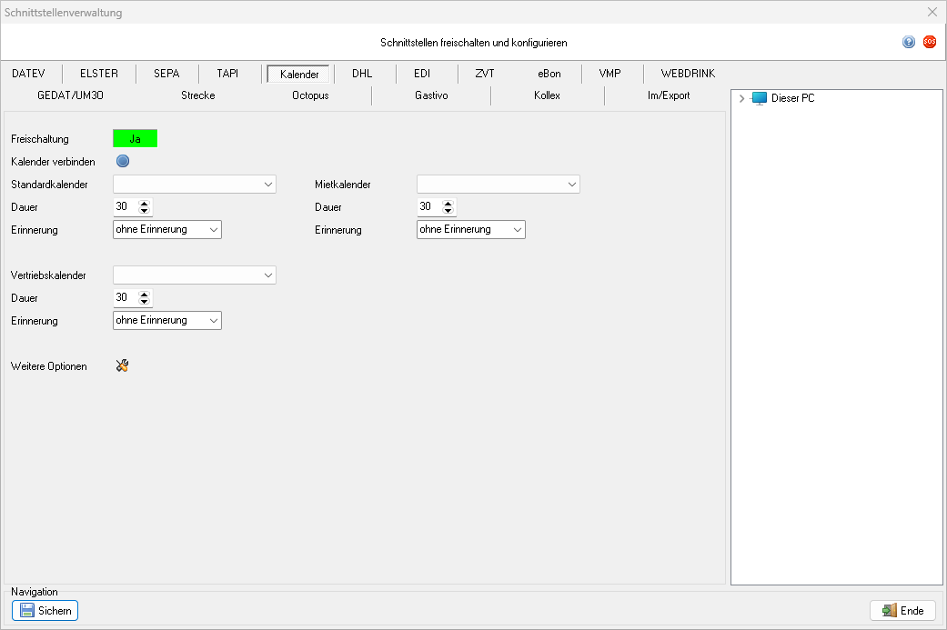947x630 pixels.
Task: Increase the Standardkalender Dauer value
Action: click(x=144, y=203)
